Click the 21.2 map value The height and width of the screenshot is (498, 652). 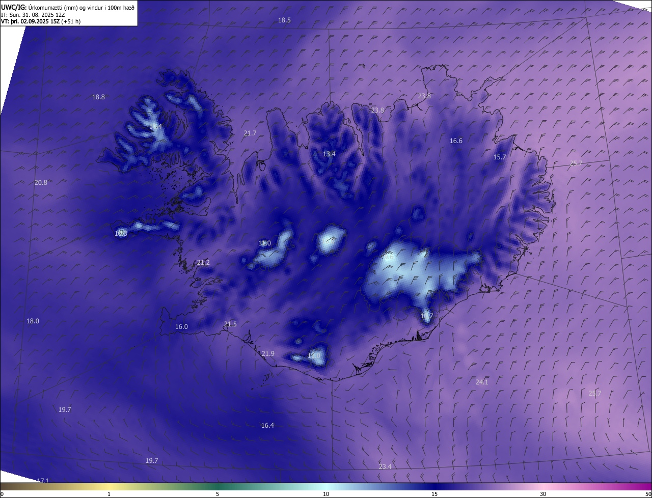coord(203,262)
